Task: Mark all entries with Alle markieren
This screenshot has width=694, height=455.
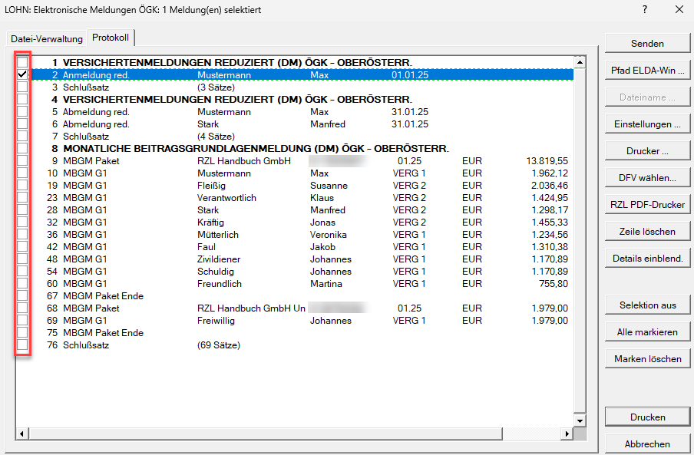Action: (647, 332)
